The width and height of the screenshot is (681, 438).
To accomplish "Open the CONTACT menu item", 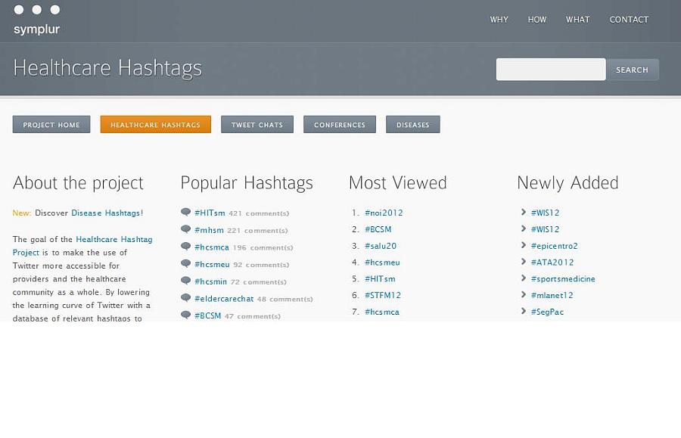I will point(629,20).
